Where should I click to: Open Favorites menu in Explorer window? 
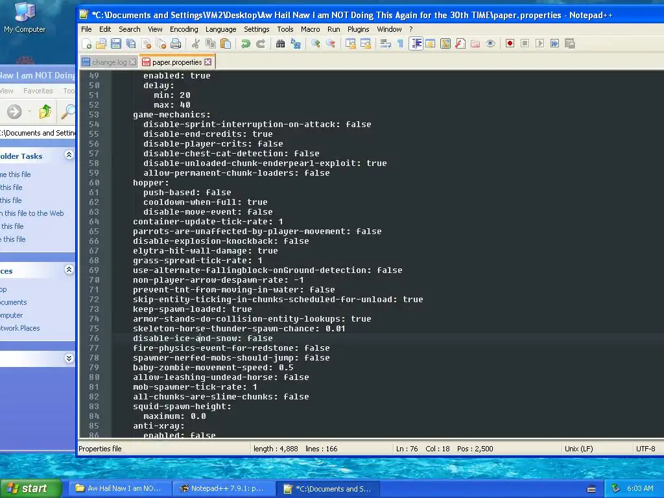tap(38, 91)
